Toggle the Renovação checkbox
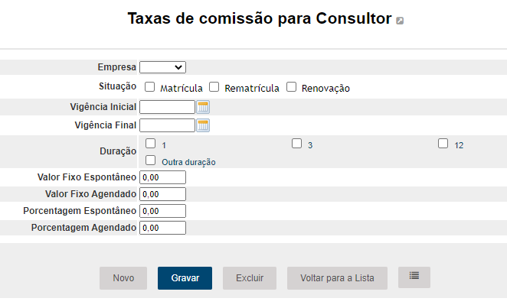 coord(292,87)
